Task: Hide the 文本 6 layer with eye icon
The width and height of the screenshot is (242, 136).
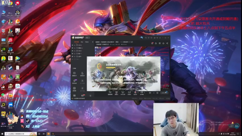Action: pyautogui.click(x=73, y=45)
